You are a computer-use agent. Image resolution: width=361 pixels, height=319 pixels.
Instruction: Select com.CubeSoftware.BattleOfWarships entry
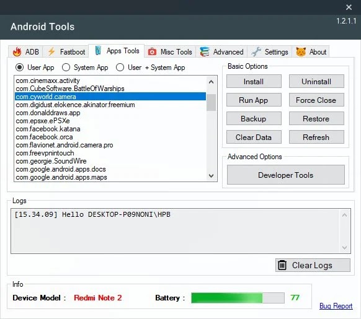click(x=110, y=89)
